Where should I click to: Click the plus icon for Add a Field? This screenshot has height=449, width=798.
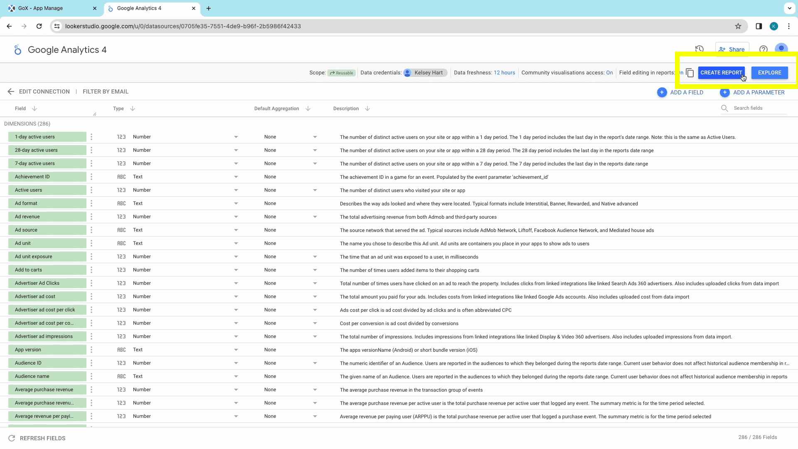[662, 92]
